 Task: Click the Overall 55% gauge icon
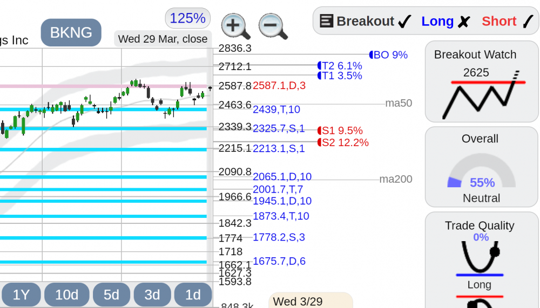482,171
